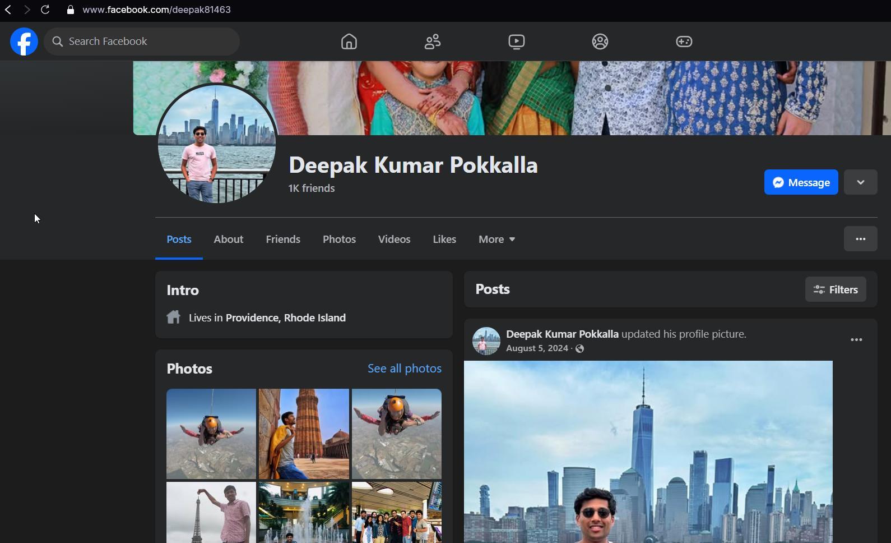Open the large profile picture
This screenshot has width=891, height=543.
(x=216, y=144)
